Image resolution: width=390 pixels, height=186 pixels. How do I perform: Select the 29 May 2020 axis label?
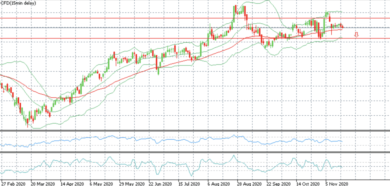[132, 184]
